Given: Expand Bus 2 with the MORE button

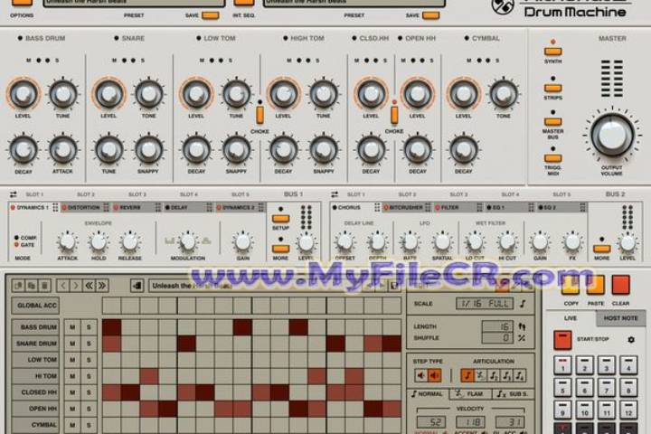Looking at the screenshot, I should click(x=601, y=249).
